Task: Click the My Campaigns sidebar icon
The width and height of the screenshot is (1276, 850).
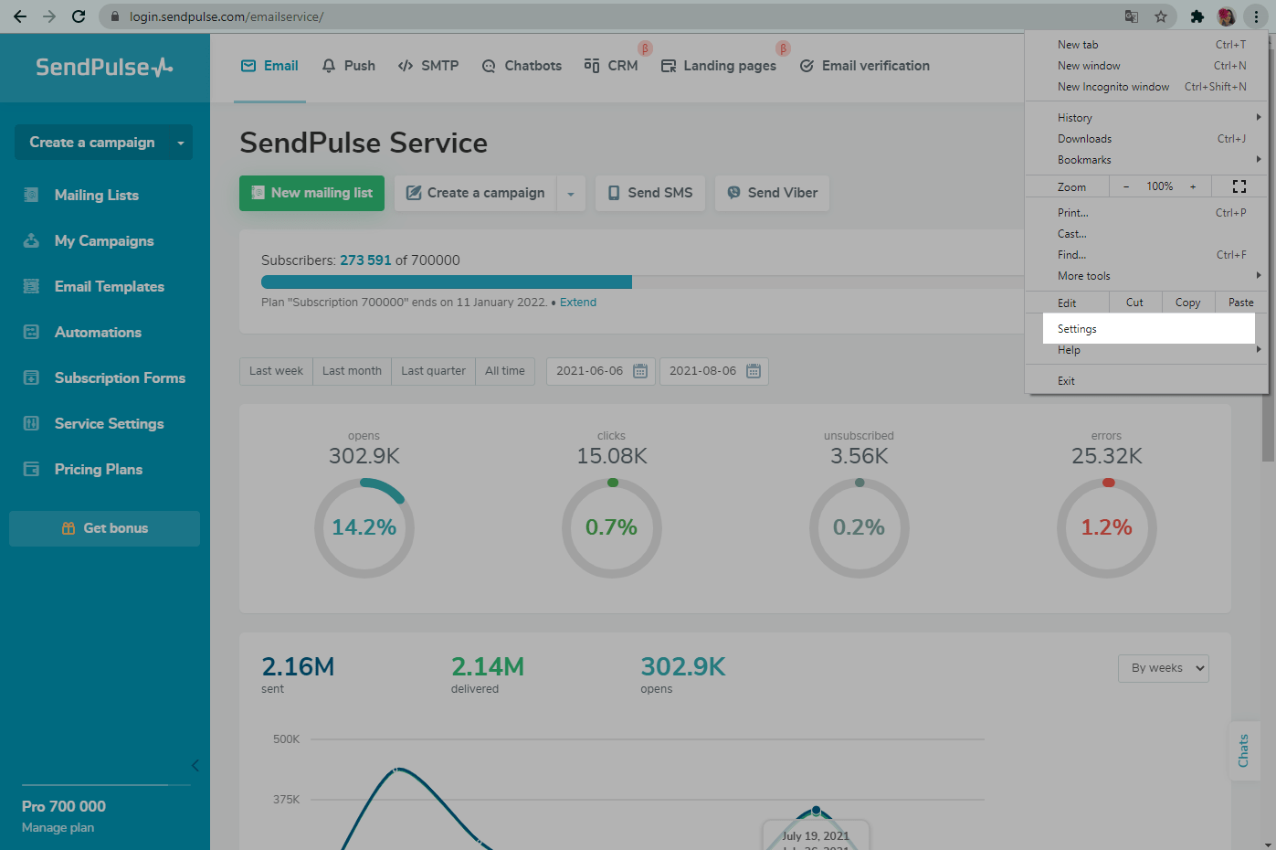Action: (x=31, y=240)
